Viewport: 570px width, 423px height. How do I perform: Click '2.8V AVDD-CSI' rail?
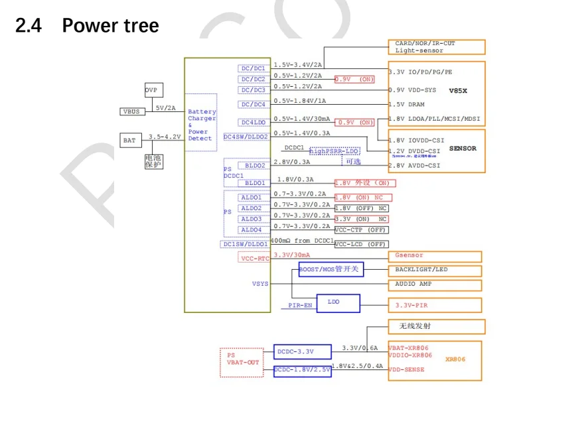415,166
